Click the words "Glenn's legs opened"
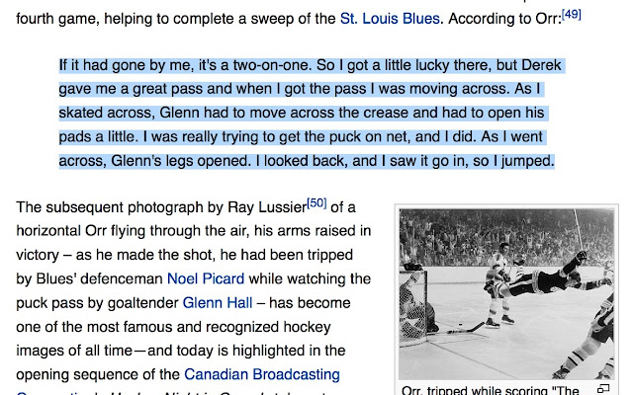The image size is (633, 395). [x=181, y=161]
